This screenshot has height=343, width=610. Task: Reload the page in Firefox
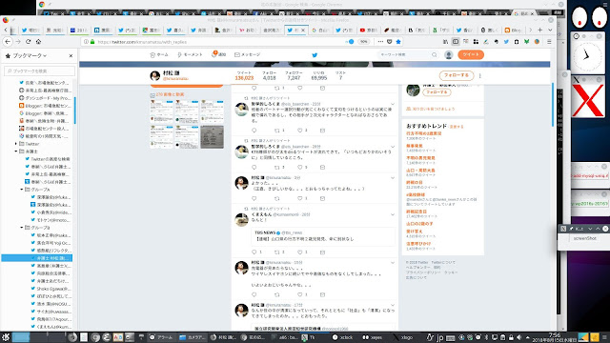tap(28, 42)
